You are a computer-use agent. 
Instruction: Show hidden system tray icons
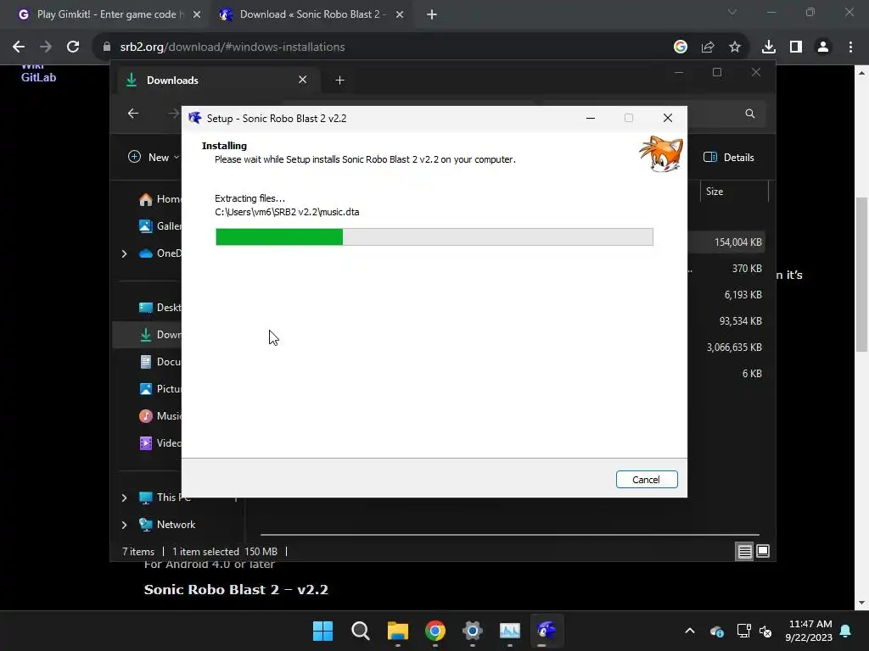tap(689, 631)
